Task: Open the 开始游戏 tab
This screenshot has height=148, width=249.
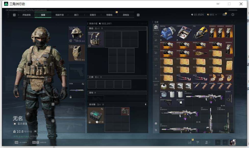Action: (27, 15)
